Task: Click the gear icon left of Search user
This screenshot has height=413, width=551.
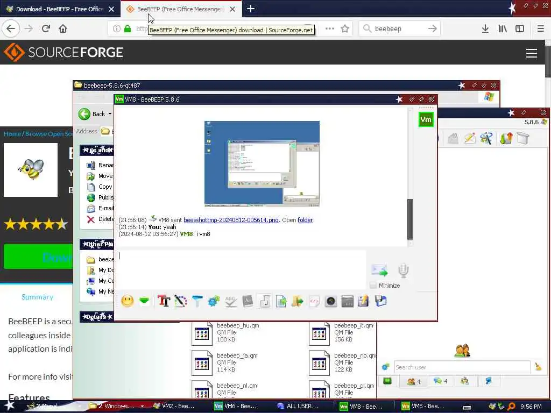Action: (385, 367)
